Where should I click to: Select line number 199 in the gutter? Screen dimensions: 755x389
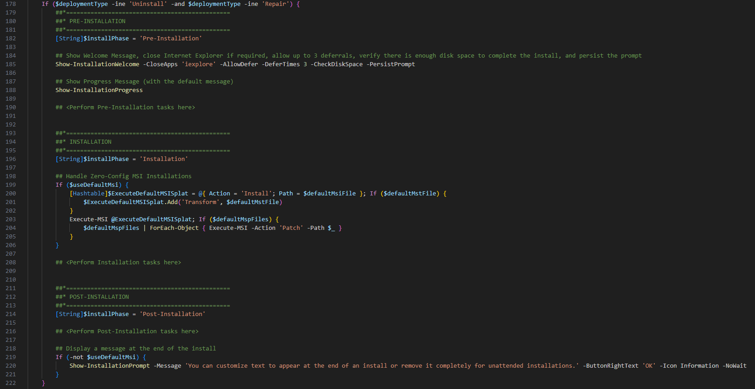point(10,185)
